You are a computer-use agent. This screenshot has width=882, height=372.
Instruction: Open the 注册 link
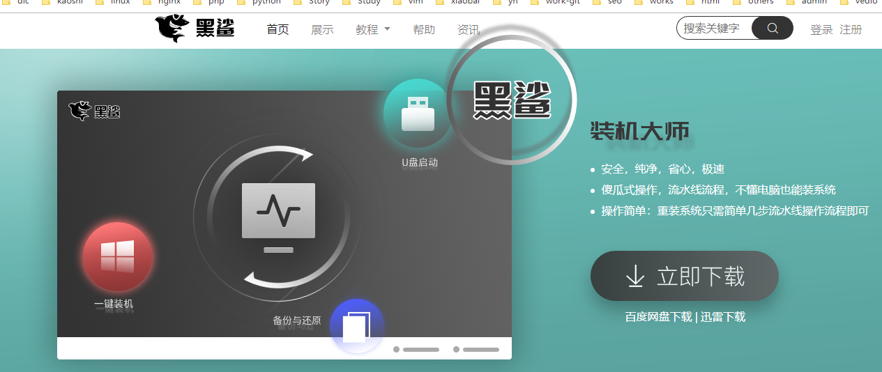click(x=851, y=29)
